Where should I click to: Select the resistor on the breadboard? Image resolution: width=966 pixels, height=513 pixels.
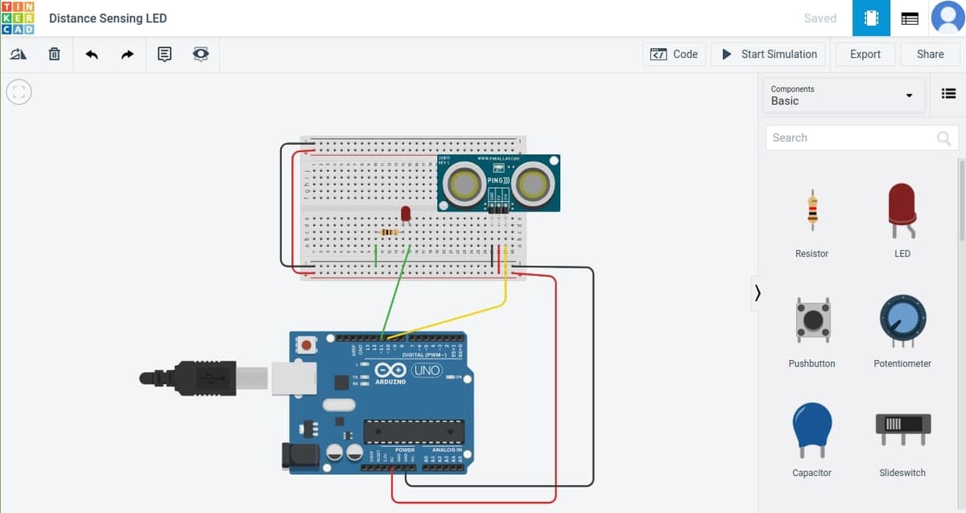pyautogui.click(x=388, y=232)
